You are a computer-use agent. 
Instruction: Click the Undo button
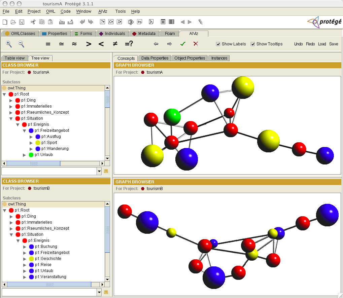click(298, 44)
